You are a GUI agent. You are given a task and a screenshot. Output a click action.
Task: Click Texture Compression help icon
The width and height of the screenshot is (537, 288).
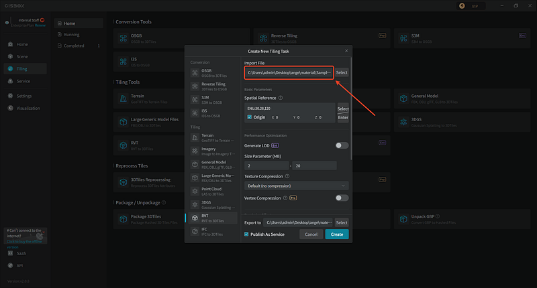click(x=287, y=176)
